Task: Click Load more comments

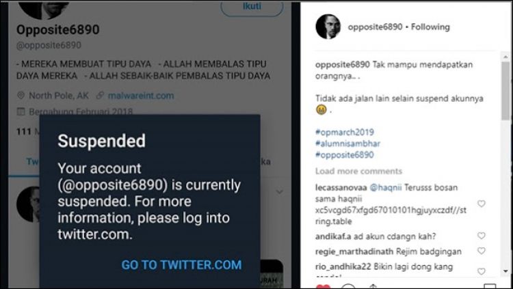Action: tap(358, 171)
